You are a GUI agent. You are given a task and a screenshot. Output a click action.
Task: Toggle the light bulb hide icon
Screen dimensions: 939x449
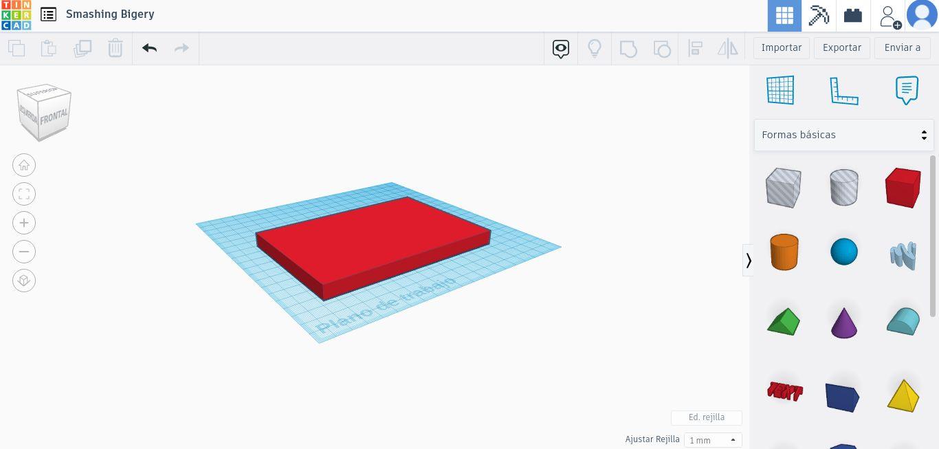click(x=595, y=48)
